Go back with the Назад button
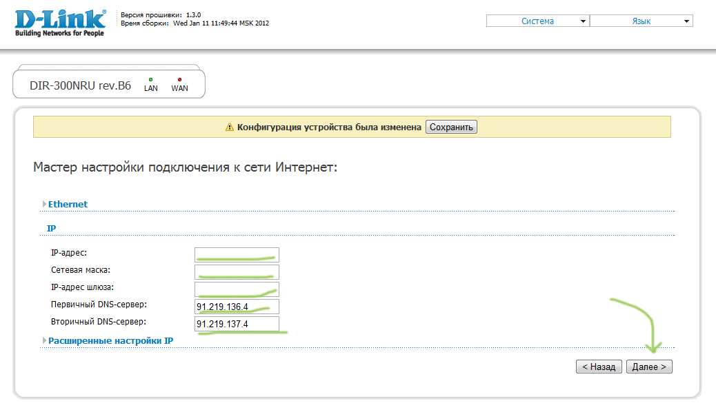716x412 pixels. tap(599, 367)
